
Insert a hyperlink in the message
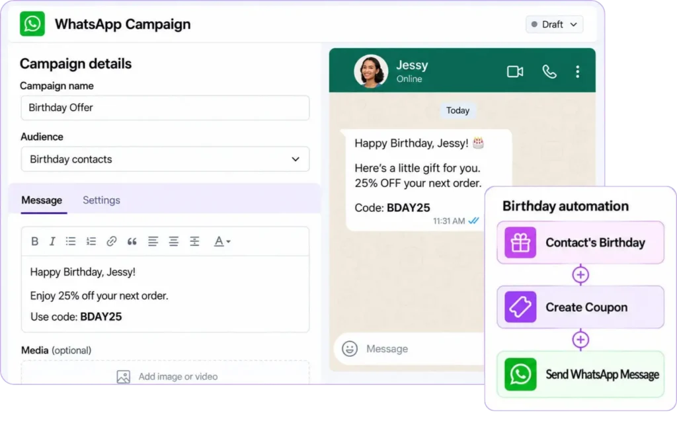click(111, 241)
